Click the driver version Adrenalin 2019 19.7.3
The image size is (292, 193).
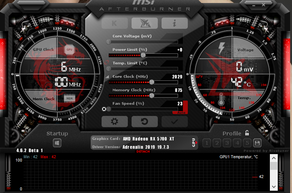(x=146, y=147)
